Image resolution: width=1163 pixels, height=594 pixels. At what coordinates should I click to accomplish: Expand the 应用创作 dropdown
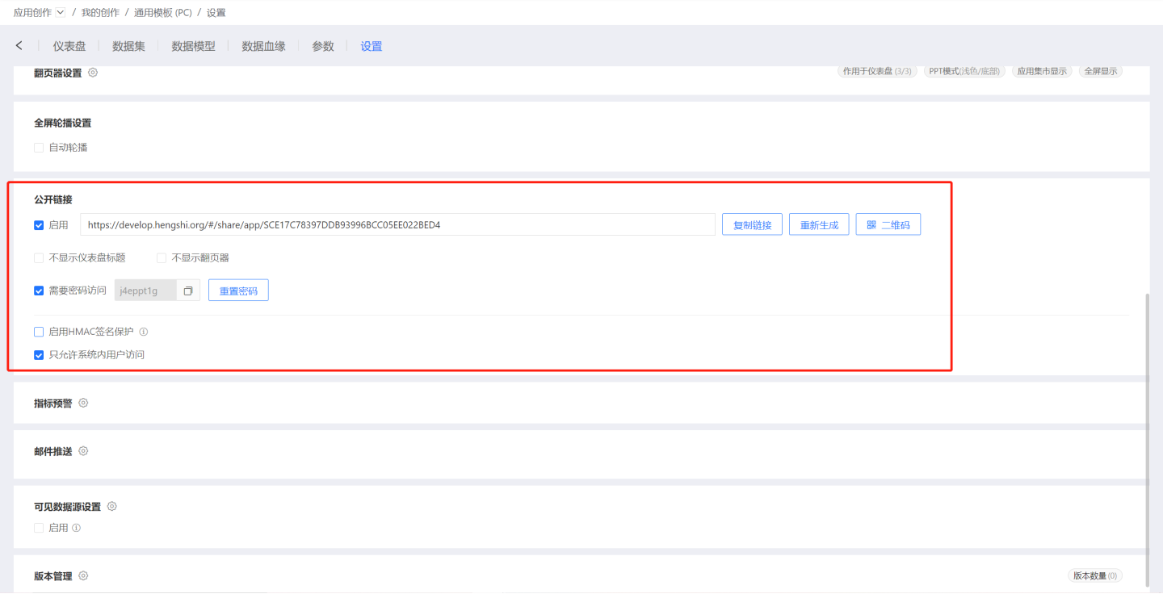(x=61, y=12)
